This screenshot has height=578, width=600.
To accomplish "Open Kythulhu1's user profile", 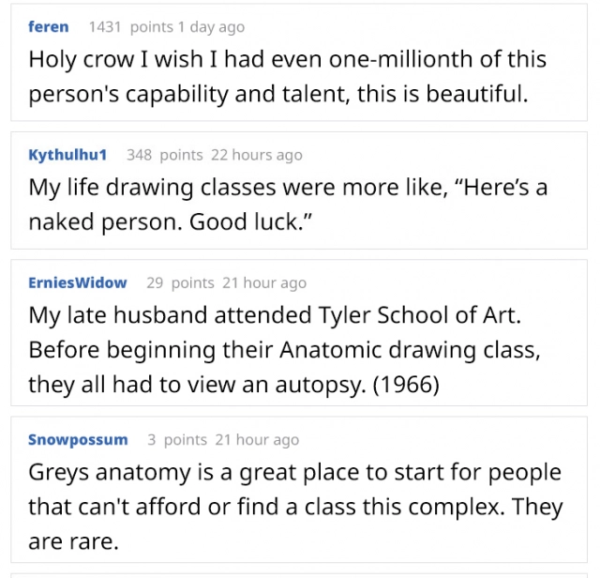I will click(x=67, y=155).
